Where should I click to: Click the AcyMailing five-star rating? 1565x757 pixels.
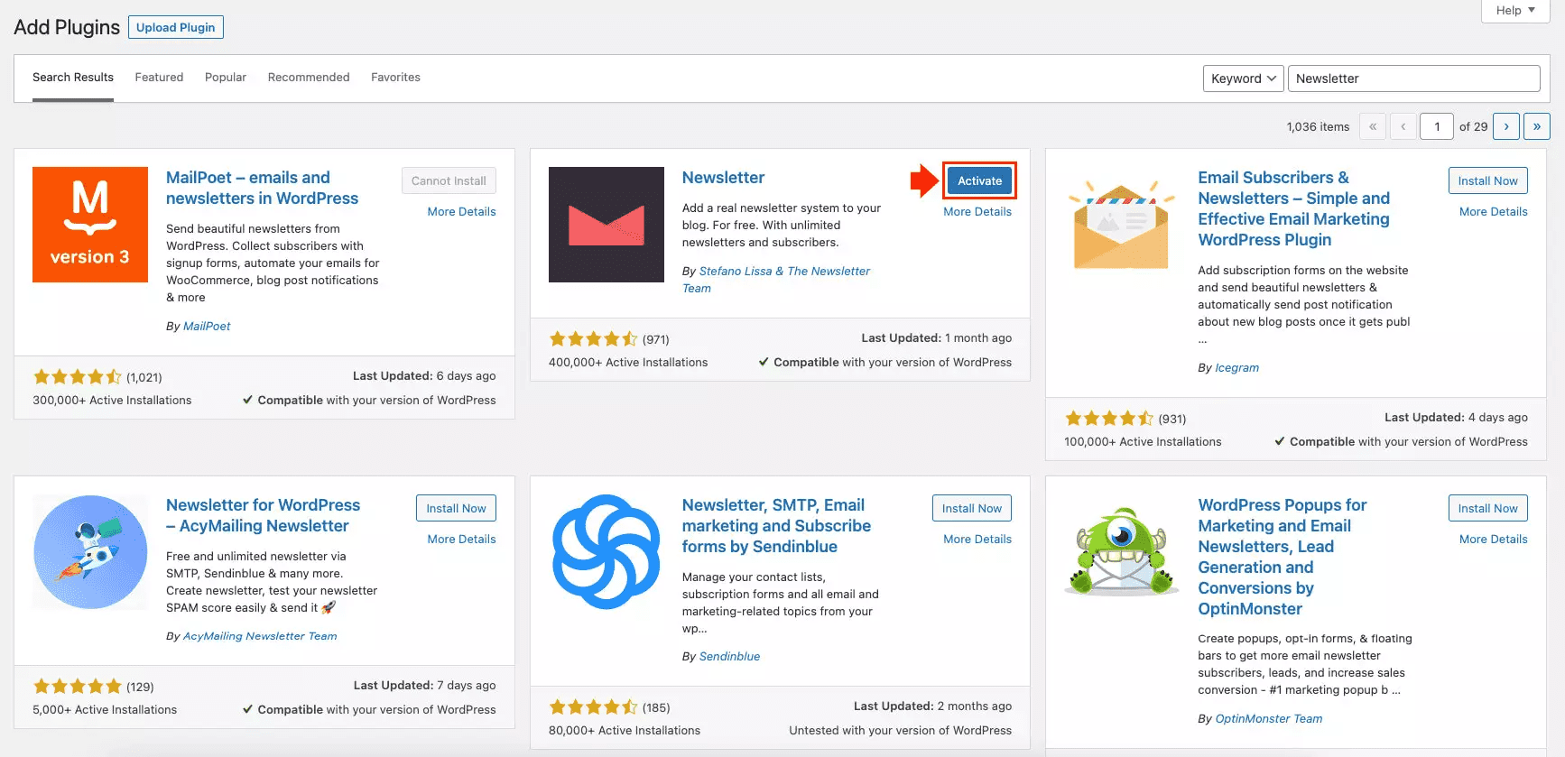coord(78,687)
